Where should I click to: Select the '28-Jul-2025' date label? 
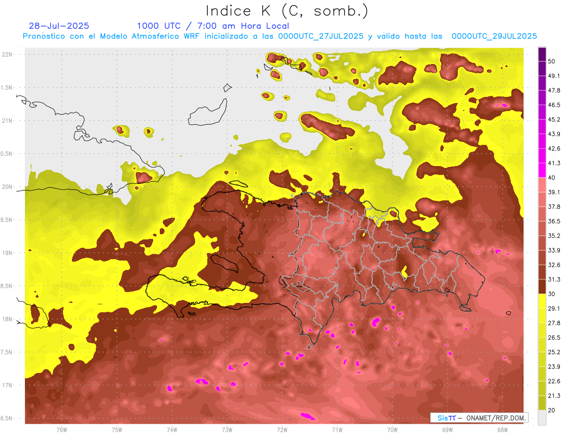click(59, 26)
